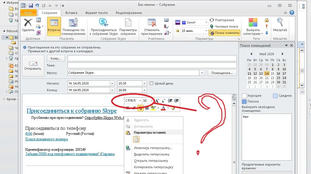Open the Файл tab

click(28, 13)
